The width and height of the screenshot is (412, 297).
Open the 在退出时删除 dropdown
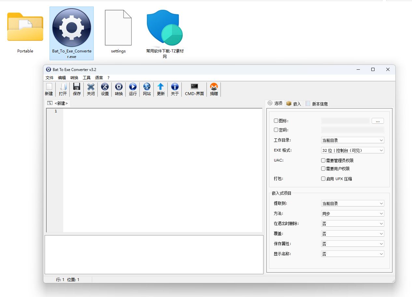pyautogui.click(x=353, y=224)
